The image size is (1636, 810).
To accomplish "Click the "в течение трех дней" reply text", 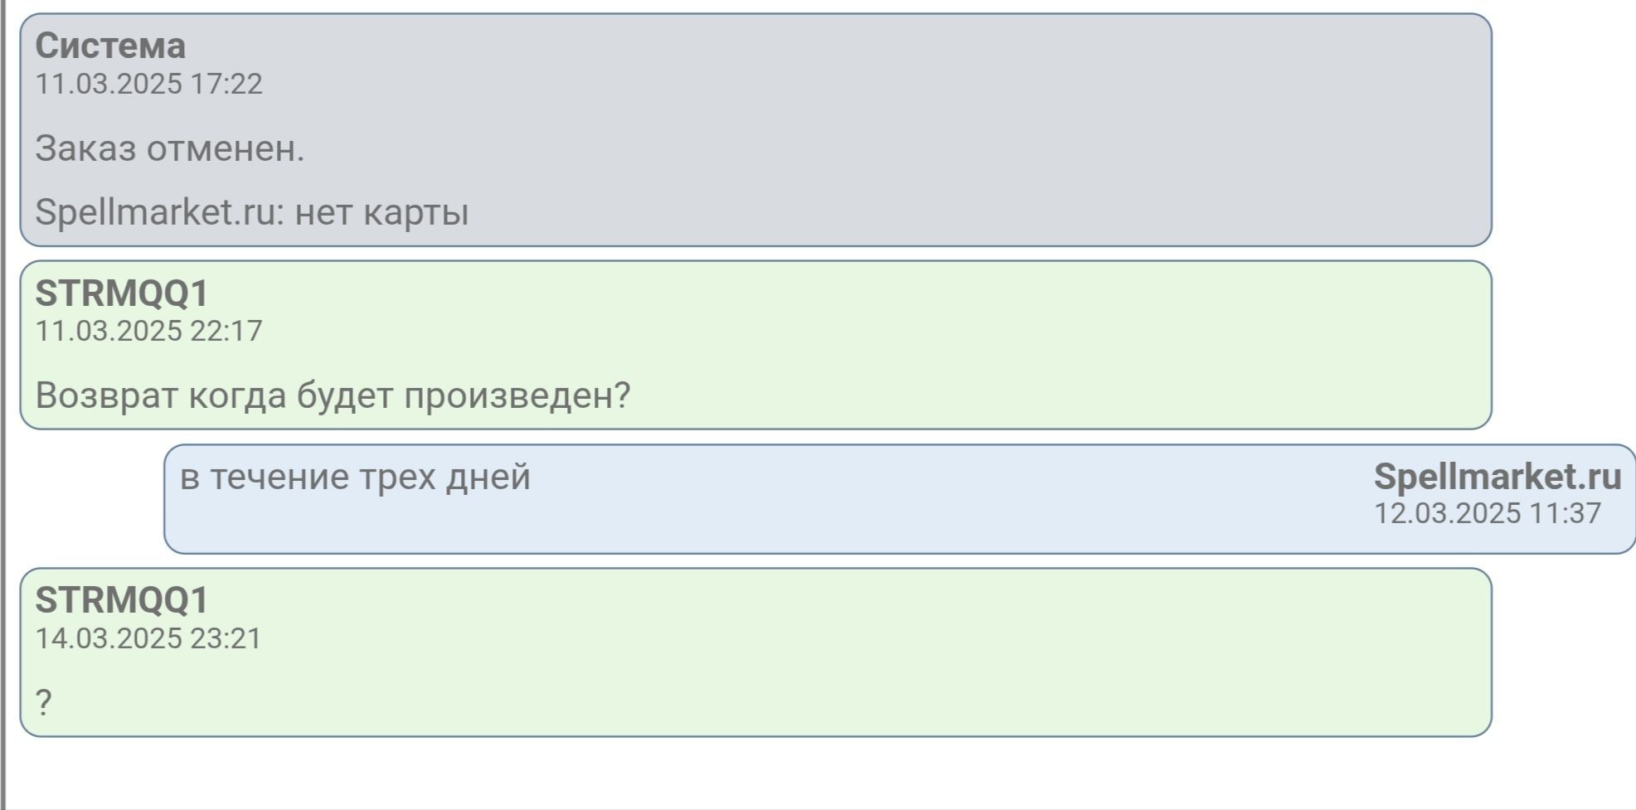I will click(355, 477).
